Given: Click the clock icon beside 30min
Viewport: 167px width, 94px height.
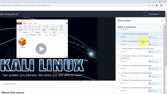Looking at the screenshot, I should click(122, 44).
